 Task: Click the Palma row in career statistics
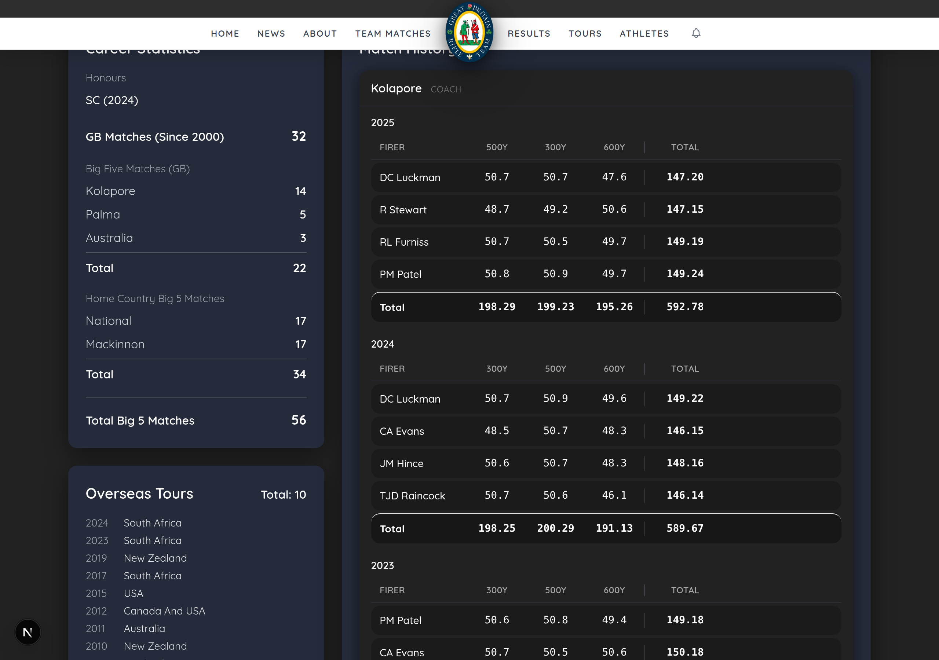(196, 214)
